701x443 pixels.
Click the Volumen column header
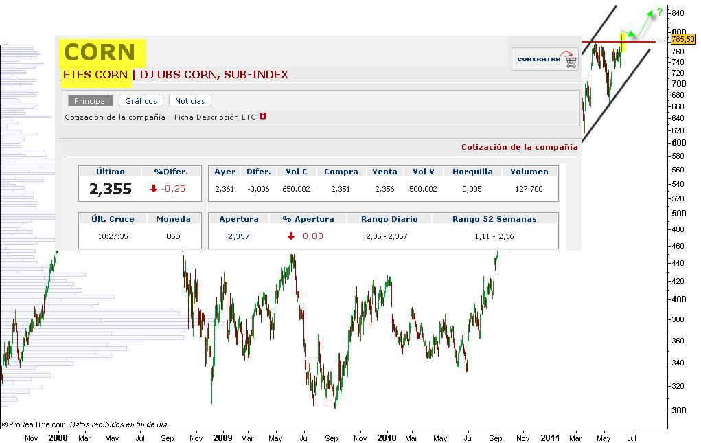[x=529, y=172]
